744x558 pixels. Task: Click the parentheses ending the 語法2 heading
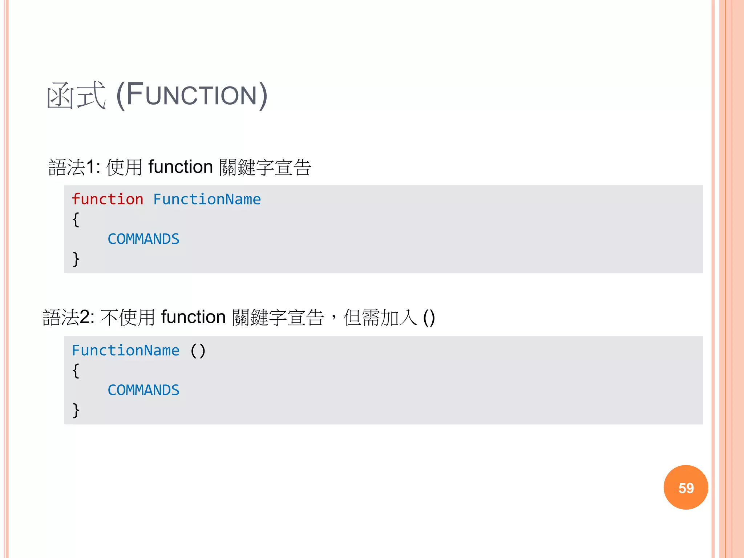429,318
